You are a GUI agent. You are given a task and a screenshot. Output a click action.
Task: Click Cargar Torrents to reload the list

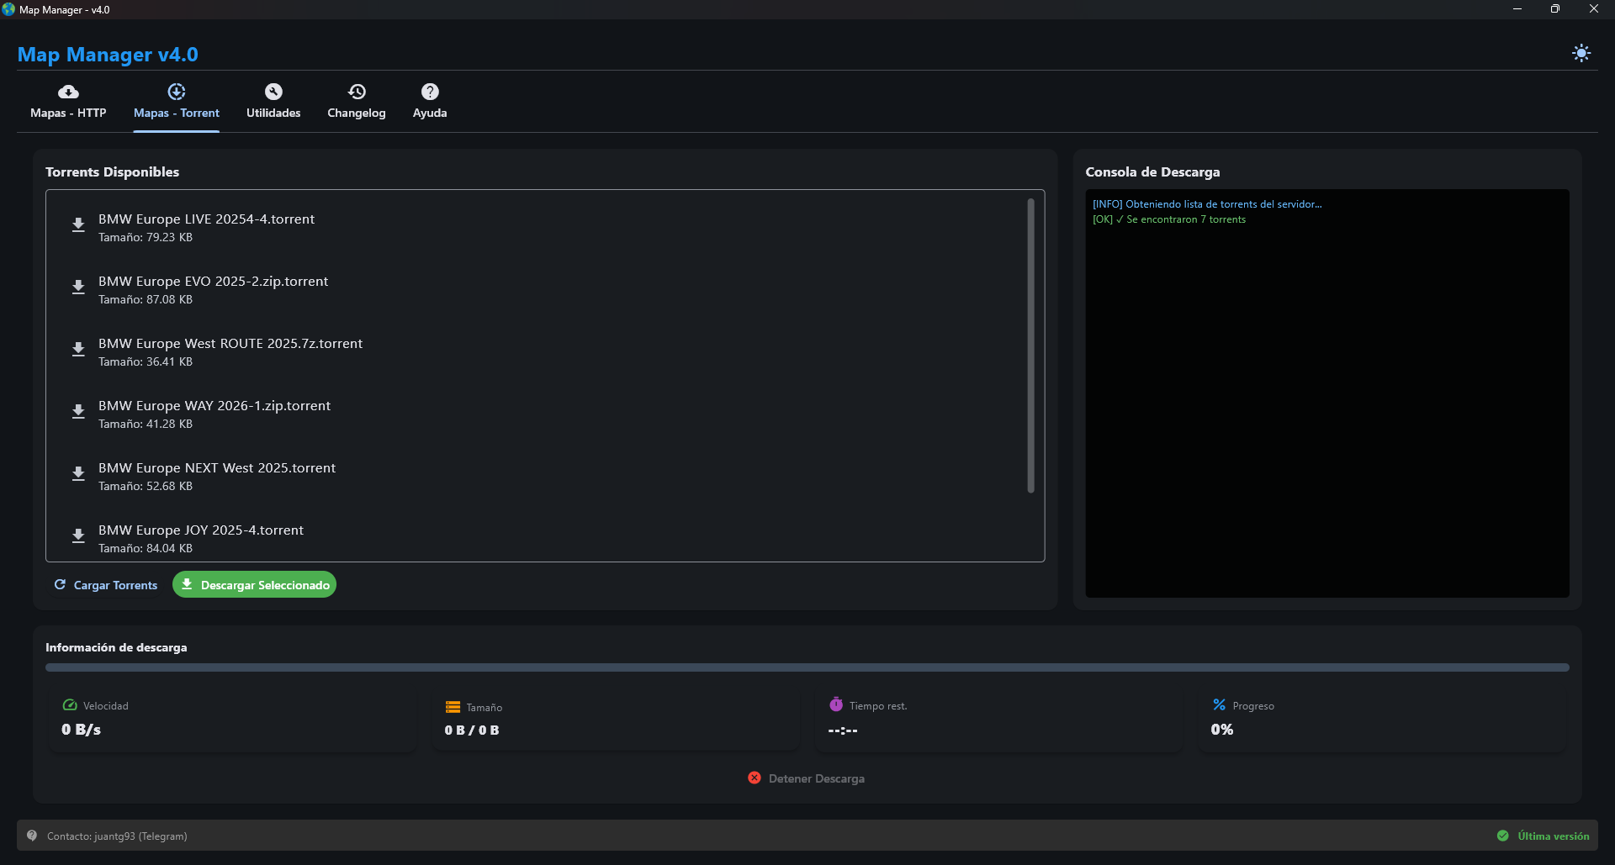click(x=114, y=584)
